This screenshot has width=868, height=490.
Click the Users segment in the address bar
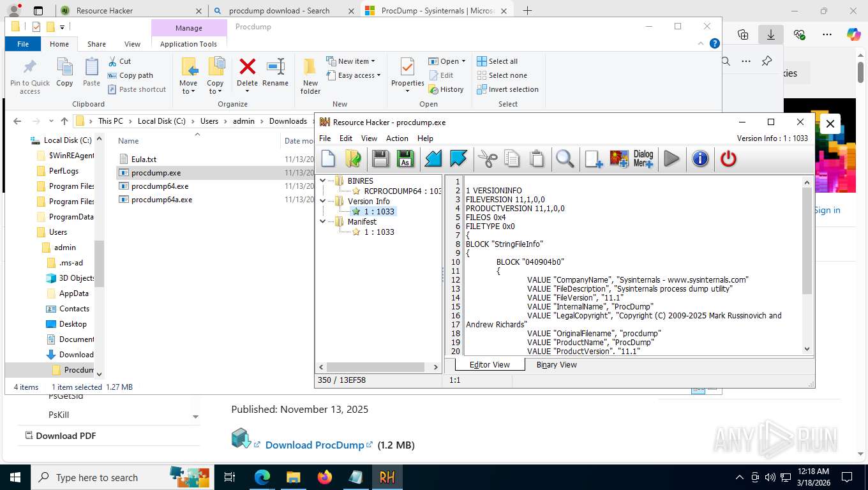pyautogui.click(x=209, y=121)
